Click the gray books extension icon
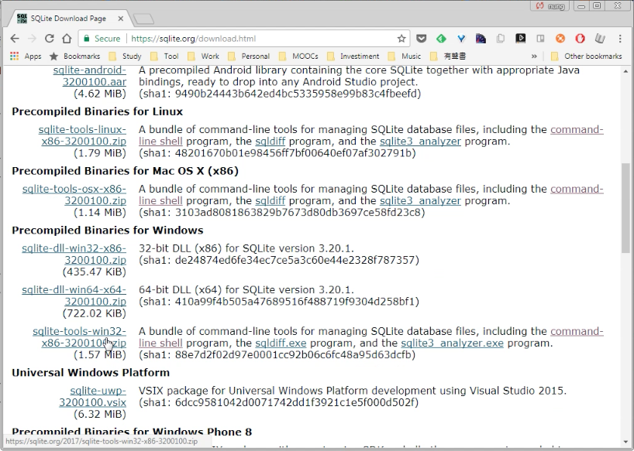 (600, 39)
